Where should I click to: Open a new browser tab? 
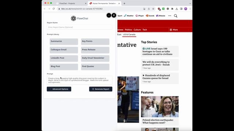pyautogui.click(x=124, y=3)
